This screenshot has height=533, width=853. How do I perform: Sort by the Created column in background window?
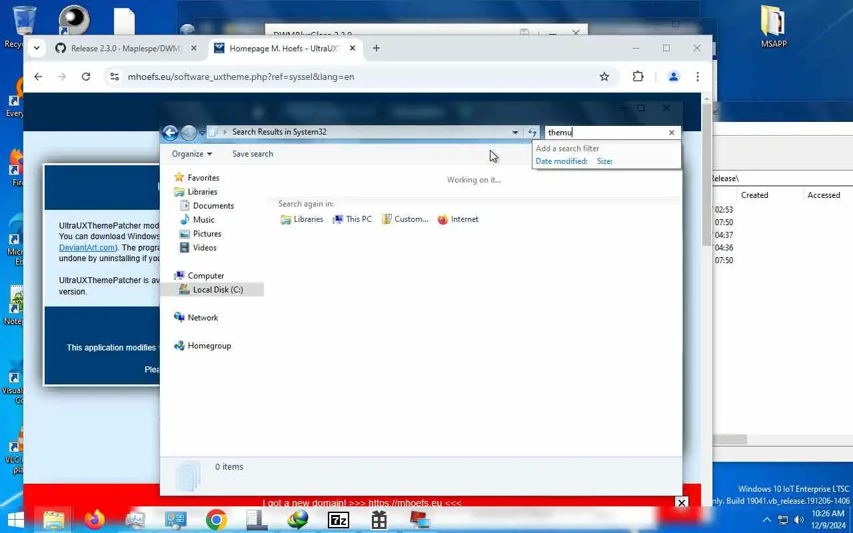click(754, 195)
